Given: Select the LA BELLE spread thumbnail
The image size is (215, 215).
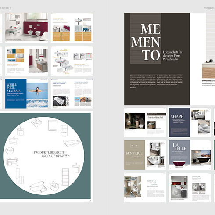Looking at the screenshot, I should pyautogui.click(x=190, y=155).
